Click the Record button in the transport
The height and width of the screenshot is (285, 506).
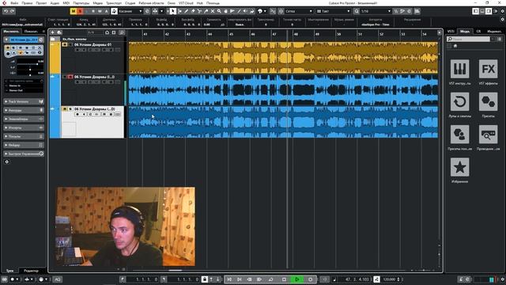click(311, 279)
